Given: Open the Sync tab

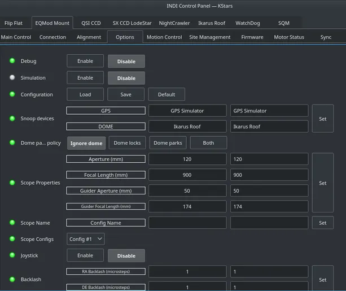Looking at the screenshot, I should 326,37.
